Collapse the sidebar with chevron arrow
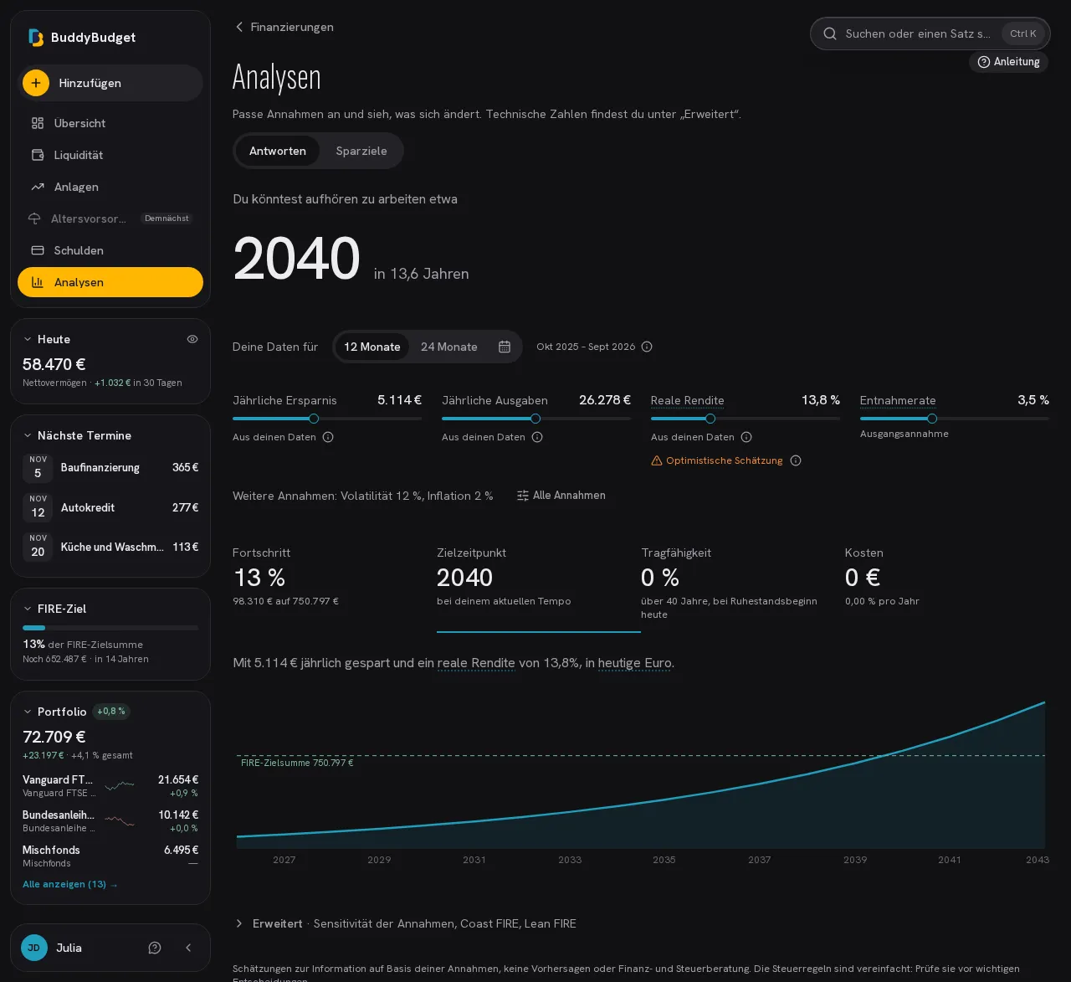 click(188, 948)
